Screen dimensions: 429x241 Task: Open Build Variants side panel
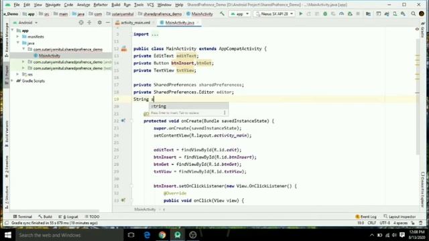7,134
